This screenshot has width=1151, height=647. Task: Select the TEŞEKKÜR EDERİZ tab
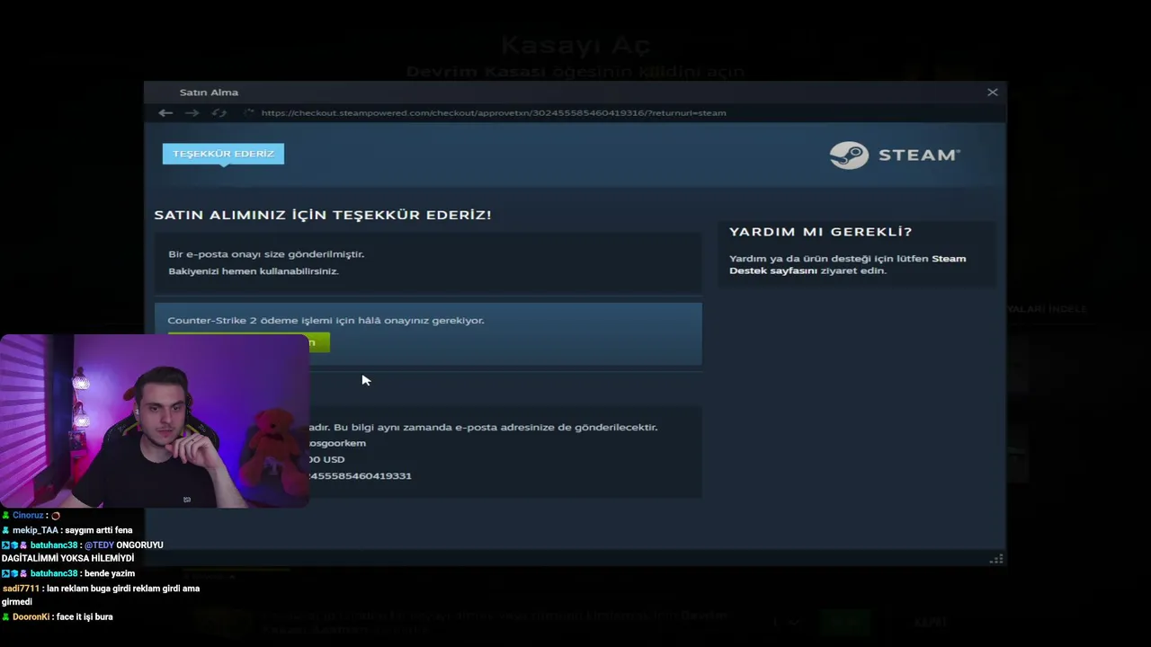pos(223,154)
